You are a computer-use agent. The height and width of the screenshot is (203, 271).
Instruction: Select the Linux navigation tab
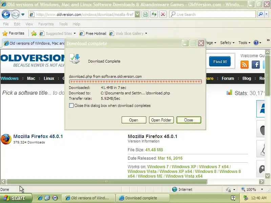[49, 78]
